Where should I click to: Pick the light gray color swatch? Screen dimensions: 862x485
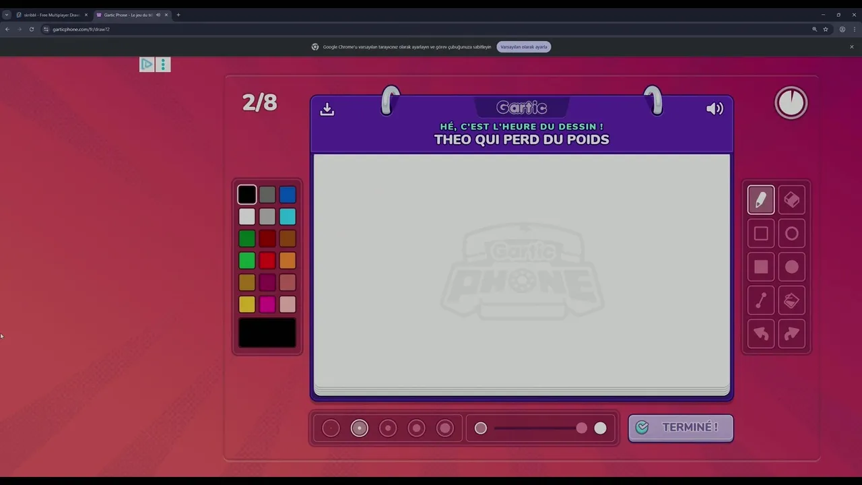pyautogui.click(x=267, y=217)
